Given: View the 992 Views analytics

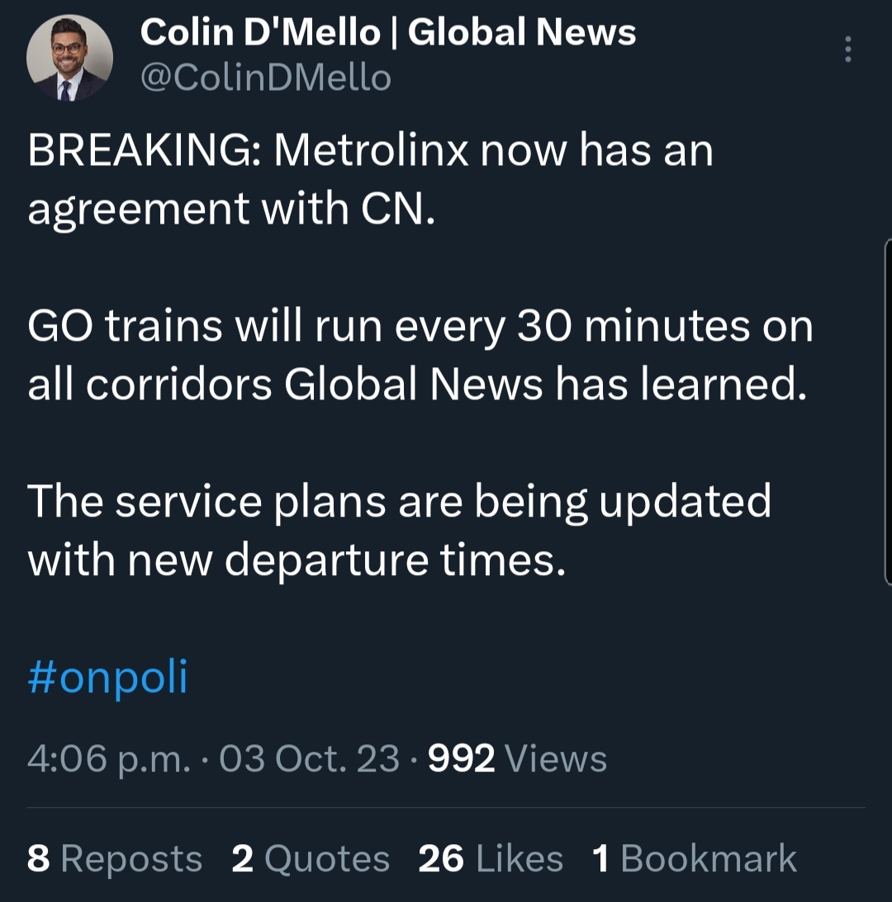Looking at the screenshot, I should click(518, 759).
